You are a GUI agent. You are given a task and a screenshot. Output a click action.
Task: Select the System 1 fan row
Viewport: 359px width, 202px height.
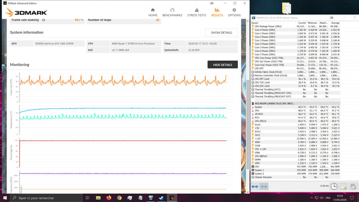tap(296, 170)
